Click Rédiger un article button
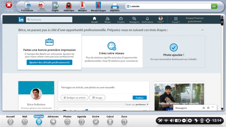 click(74, 98)
